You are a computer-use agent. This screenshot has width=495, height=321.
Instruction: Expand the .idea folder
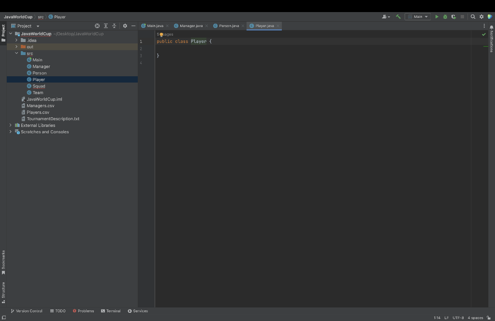click(x=16, y=40)
